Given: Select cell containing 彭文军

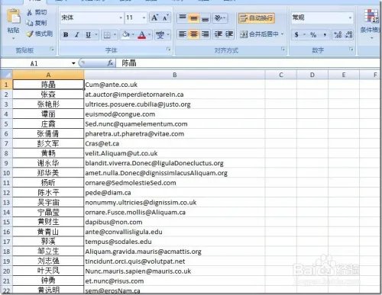Looking at the screenshot, I should click(x=48, y=143).
